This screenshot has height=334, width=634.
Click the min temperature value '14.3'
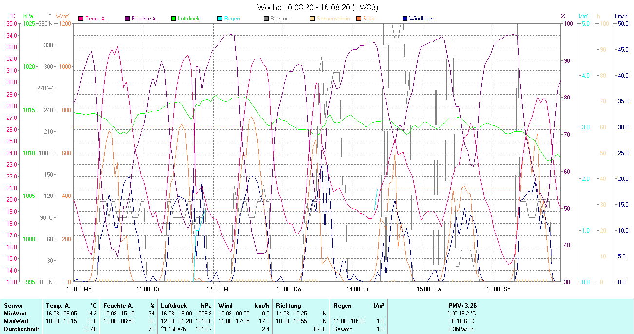click(92, 314)
